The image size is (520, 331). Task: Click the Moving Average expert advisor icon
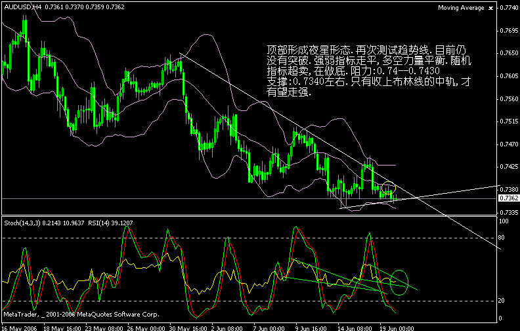491,8
